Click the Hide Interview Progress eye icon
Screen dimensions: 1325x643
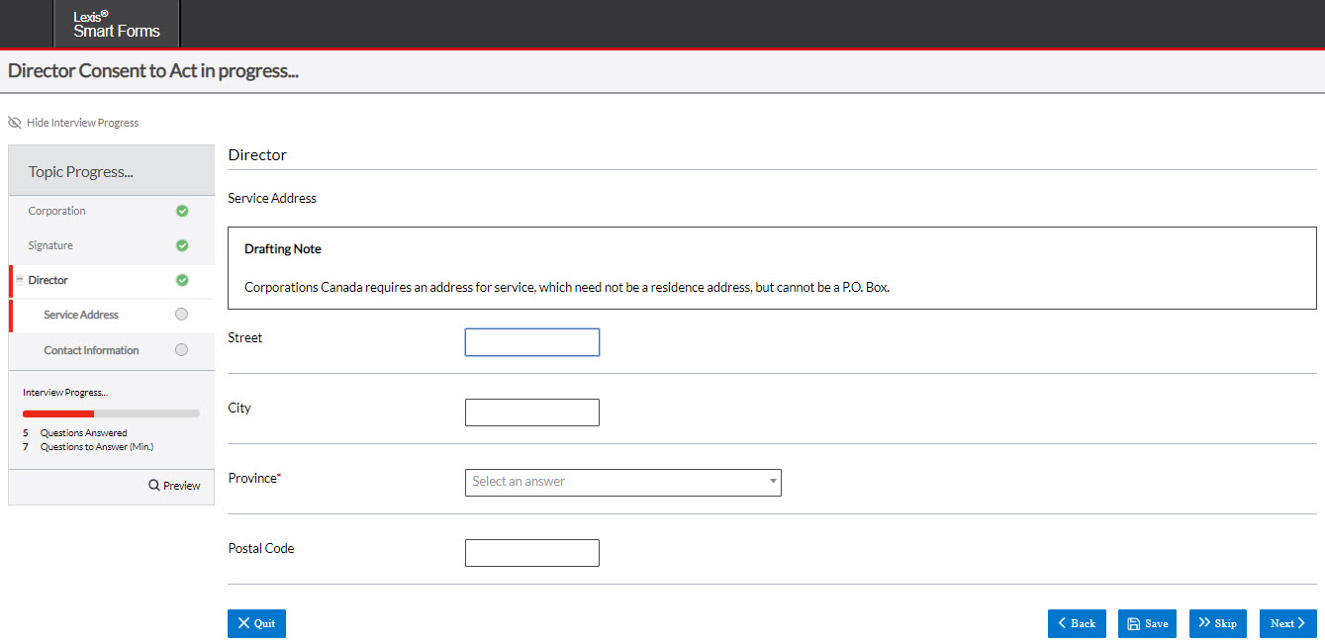pos(15,123)
